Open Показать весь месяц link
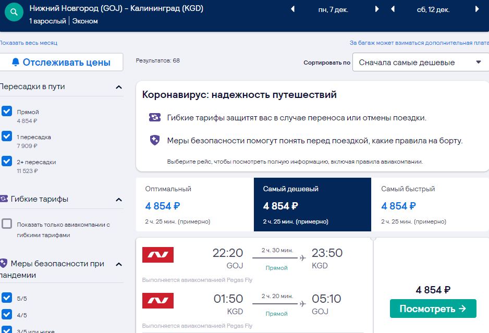This screenshot has width=489, height=333. coord(28,43)
